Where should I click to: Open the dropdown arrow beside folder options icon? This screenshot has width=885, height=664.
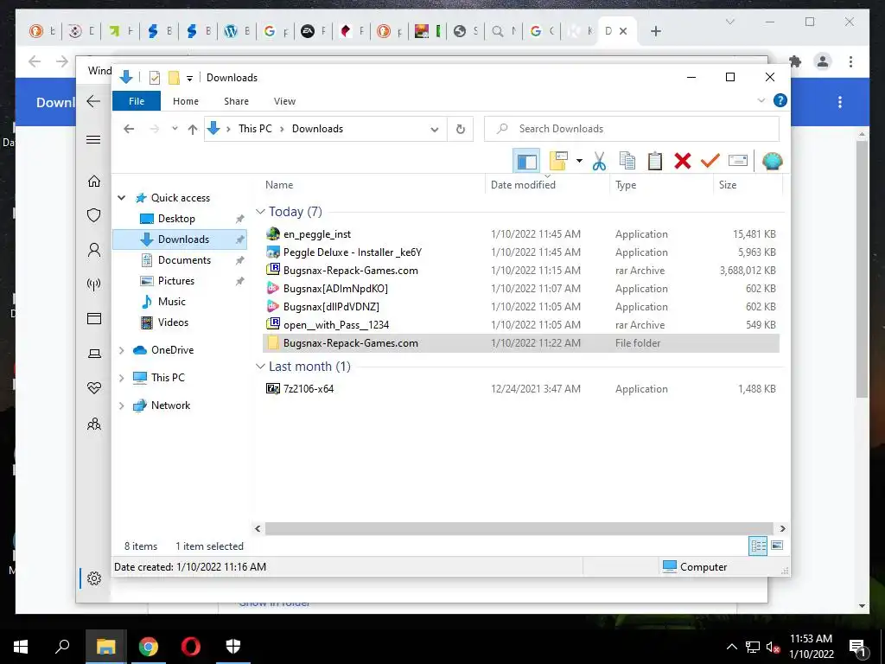click(x=579, y=161)
